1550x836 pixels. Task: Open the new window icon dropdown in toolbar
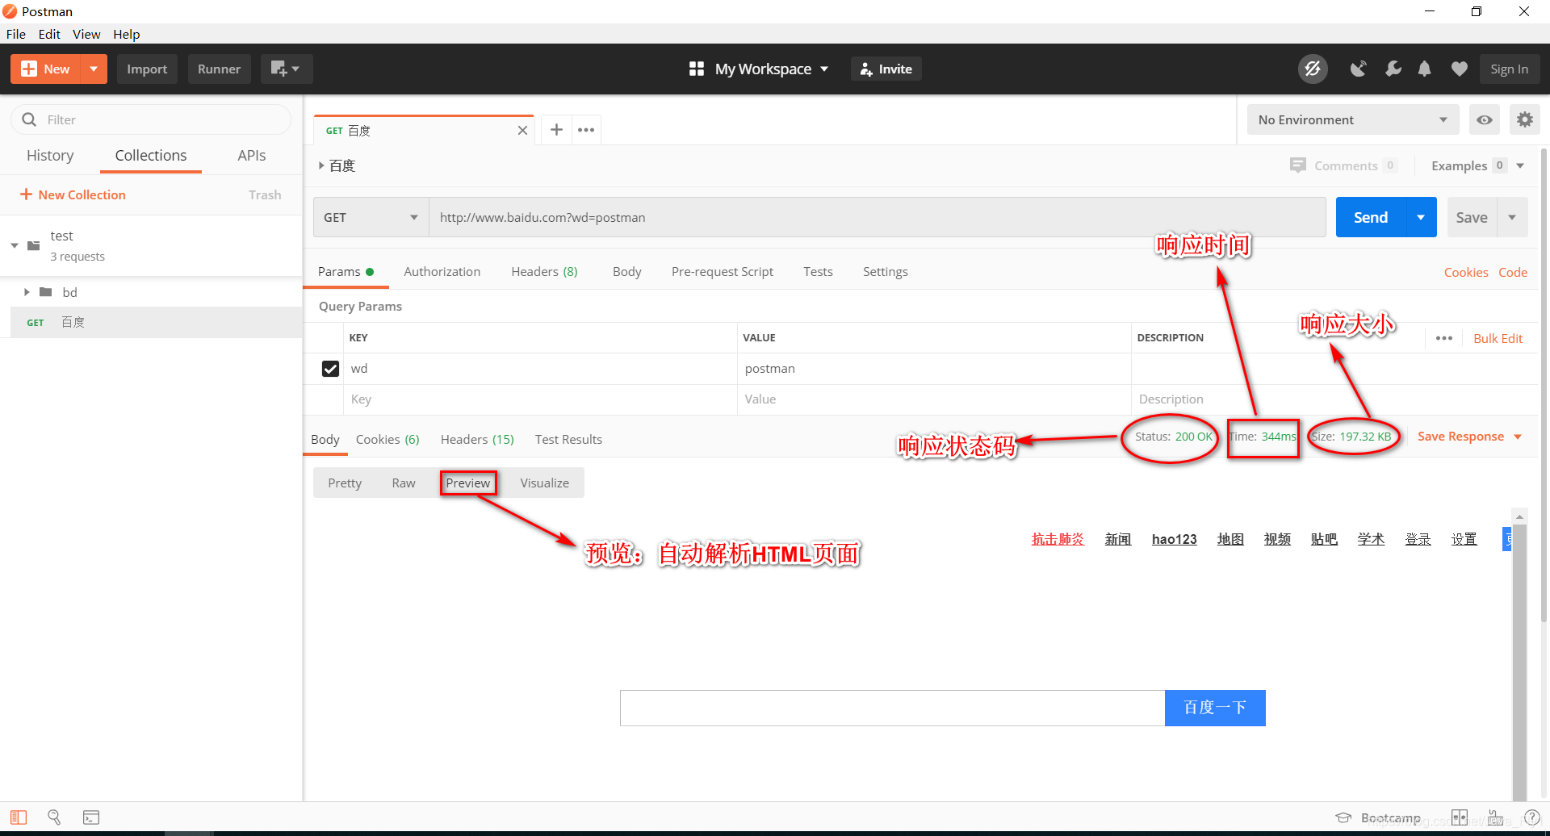click(286, 69)
